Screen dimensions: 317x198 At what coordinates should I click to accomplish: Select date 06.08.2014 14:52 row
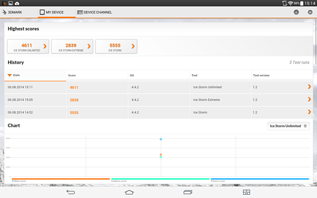click(20, 112)
